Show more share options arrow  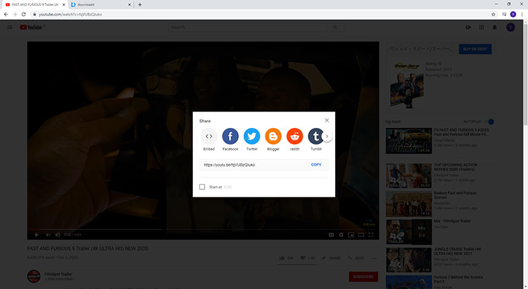click(327, 136)
